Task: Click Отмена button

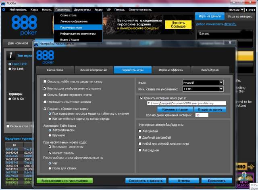Action: [184, 181]
